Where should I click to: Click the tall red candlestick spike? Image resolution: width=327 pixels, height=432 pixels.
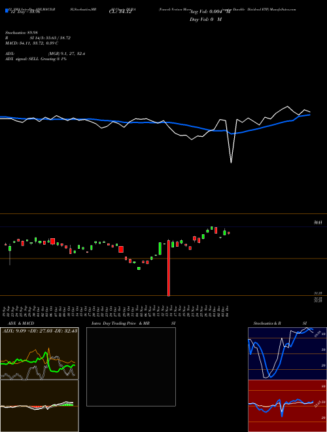coord(169,268)
